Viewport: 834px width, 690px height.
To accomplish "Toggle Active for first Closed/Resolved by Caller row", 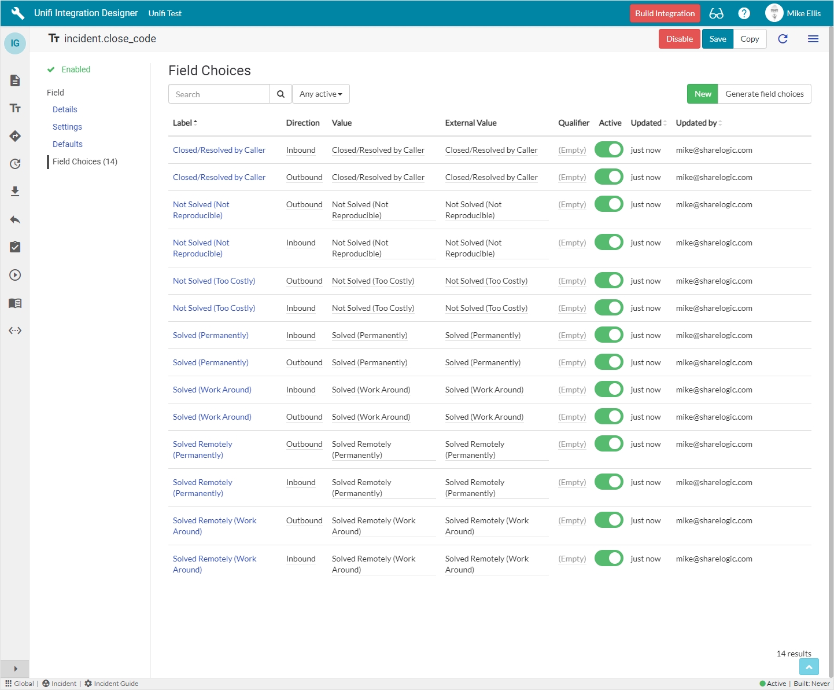I will (608, 150).
